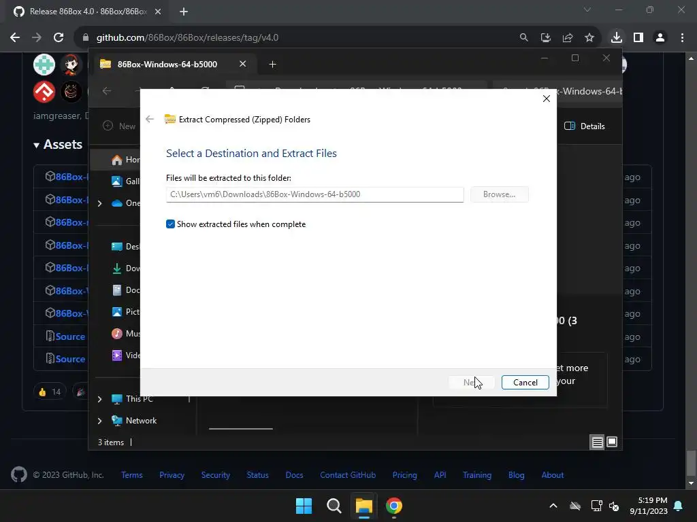Share this page icon in Chrome
697x522 pixels.
567,37
